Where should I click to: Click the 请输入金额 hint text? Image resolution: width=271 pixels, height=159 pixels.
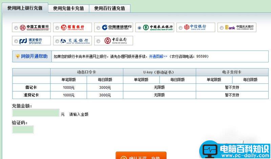(79, 114)
